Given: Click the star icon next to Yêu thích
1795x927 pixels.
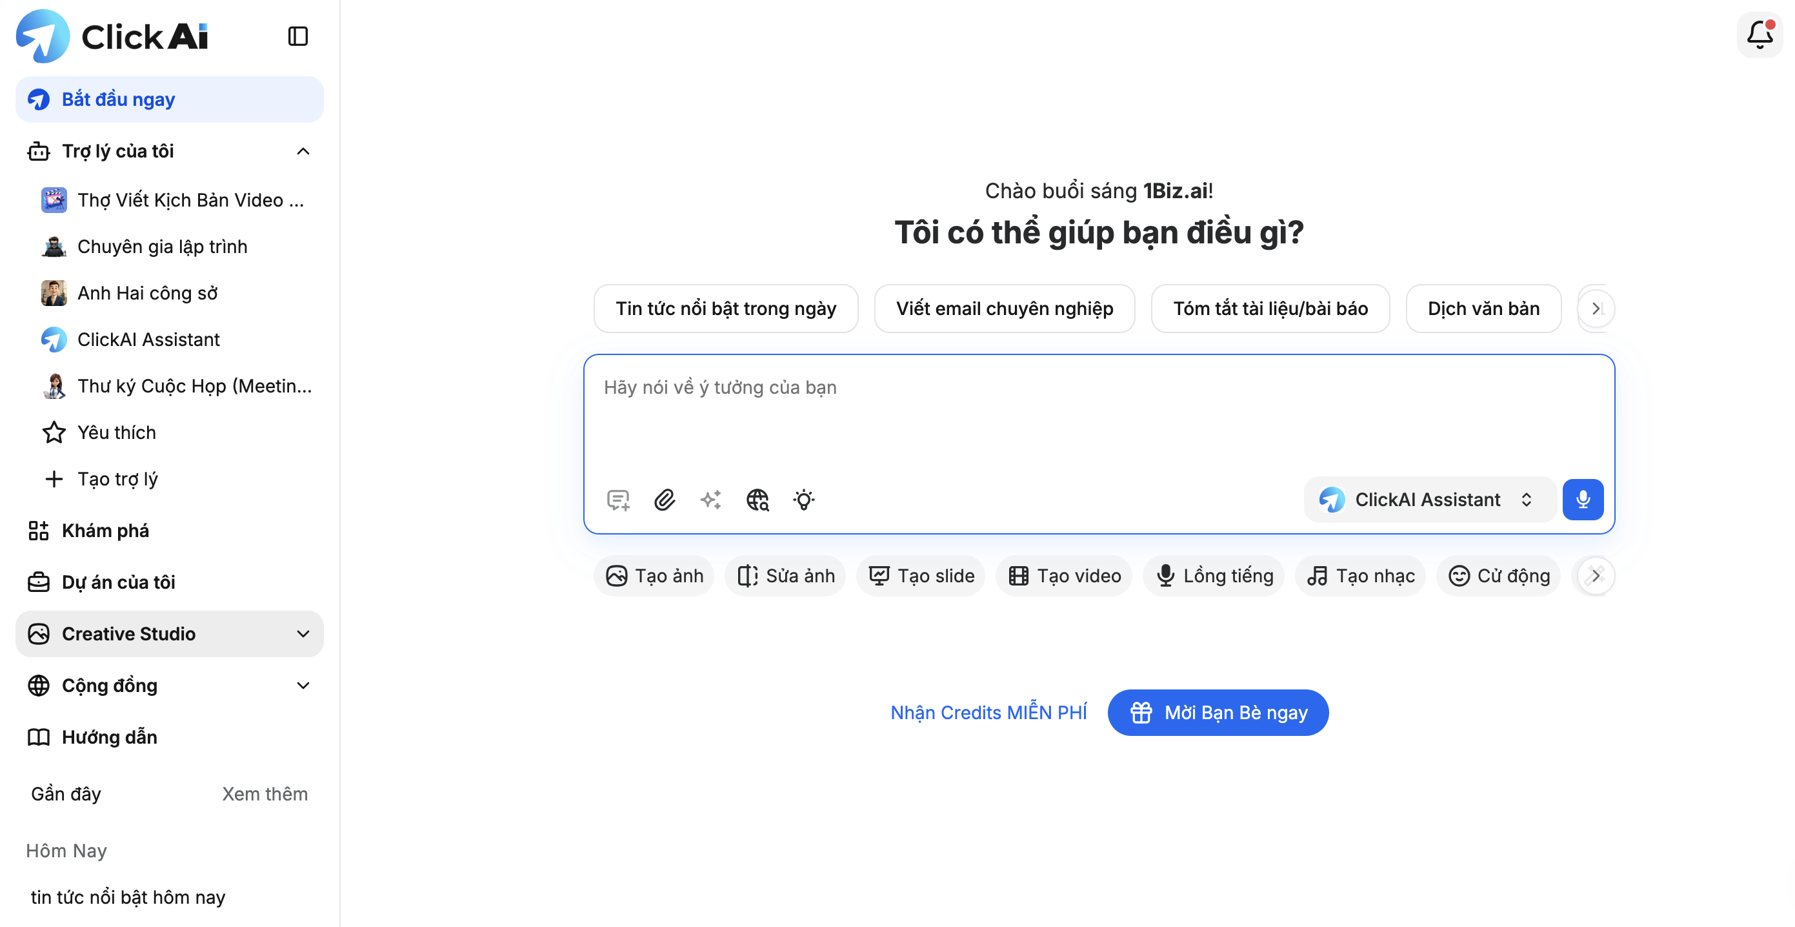Looking at the screenshot, I should pyautogui.click(x=54, y=433).
